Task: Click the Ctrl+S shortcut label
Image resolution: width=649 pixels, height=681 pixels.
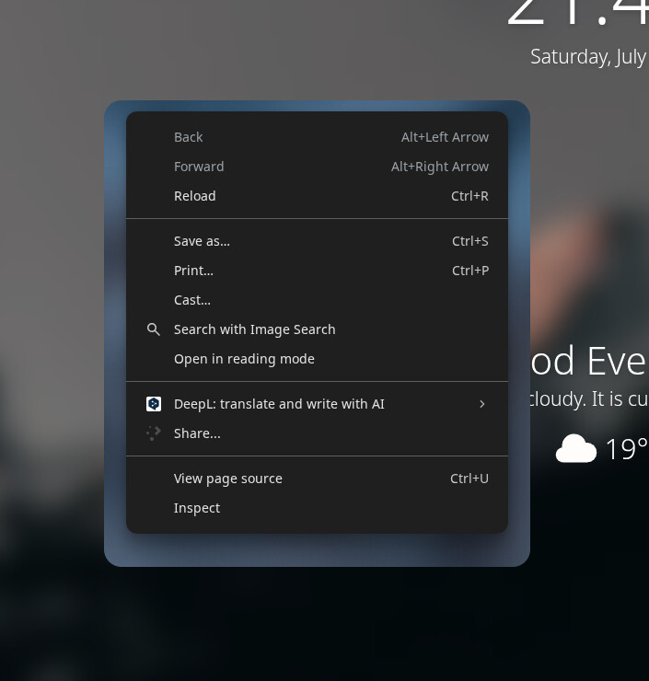Action: (x=470, y=241)
